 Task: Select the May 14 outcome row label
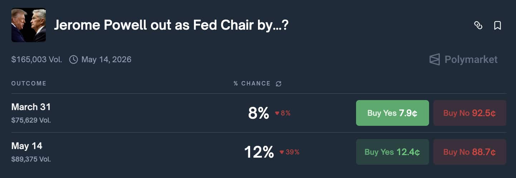coord(27,146)
